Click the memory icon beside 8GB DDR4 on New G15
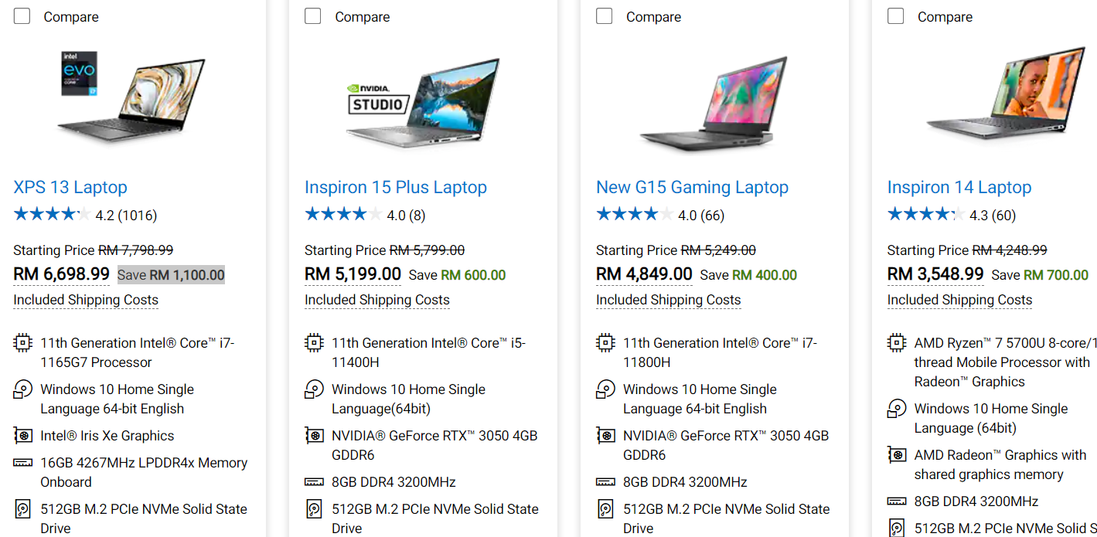 (x=605, y=481)
